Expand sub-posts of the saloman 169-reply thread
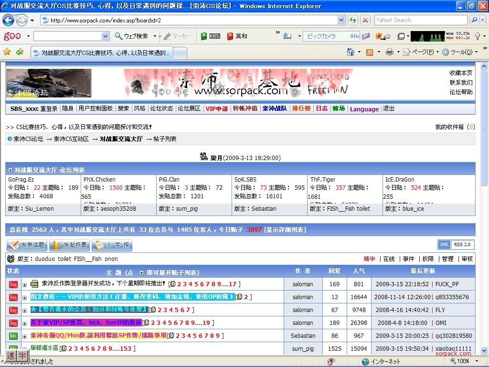489x367 pixels. (x=25, y=285)
